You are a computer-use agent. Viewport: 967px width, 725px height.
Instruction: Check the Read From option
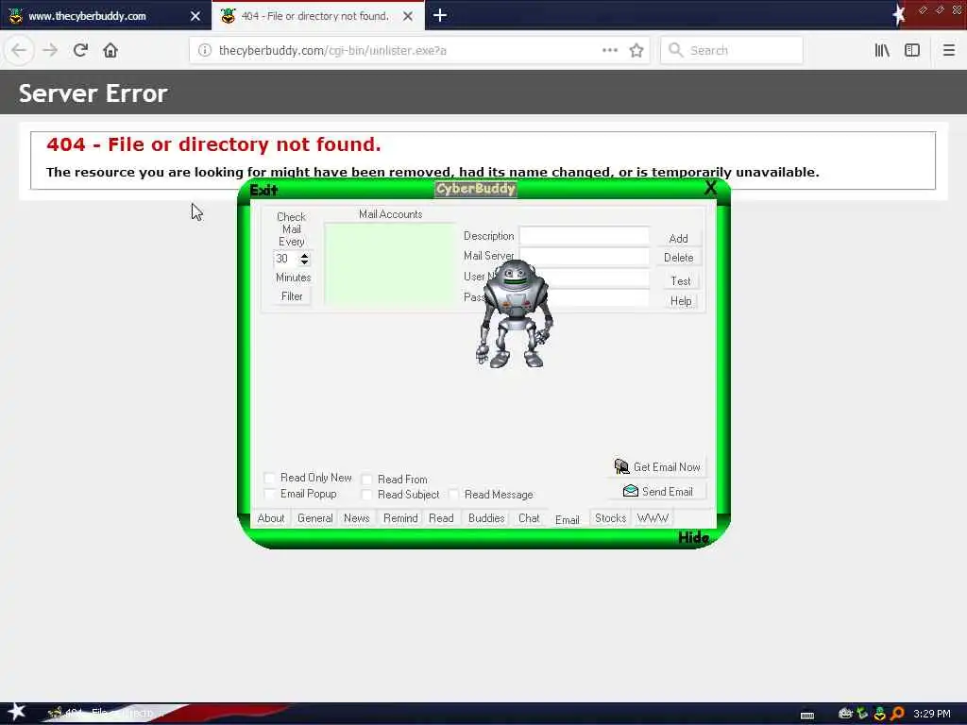coord(367,479)
